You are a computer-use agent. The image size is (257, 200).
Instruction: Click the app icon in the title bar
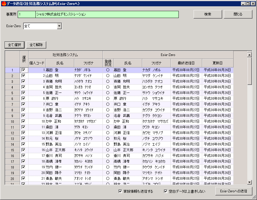pos(4,3)
